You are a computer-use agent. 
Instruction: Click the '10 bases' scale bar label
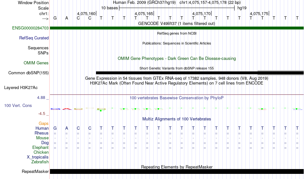click(x=109, y=8)
